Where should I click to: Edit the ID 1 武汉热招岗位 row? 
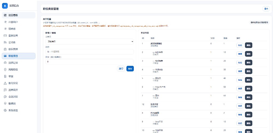click(x=240, y=45)
